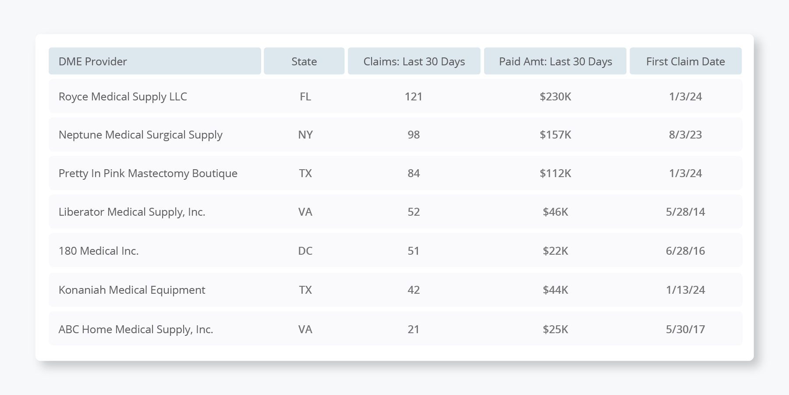Click Royce Medical's 1/3/24 claim date
The width and height of the screenshot is (789, 395).
(686, 96)
